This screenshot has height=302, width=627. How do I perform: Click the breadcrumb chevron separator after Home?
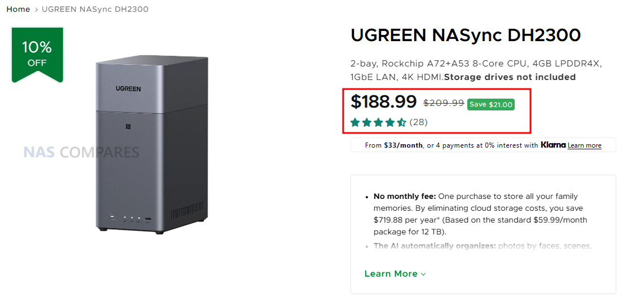point(36,10)
